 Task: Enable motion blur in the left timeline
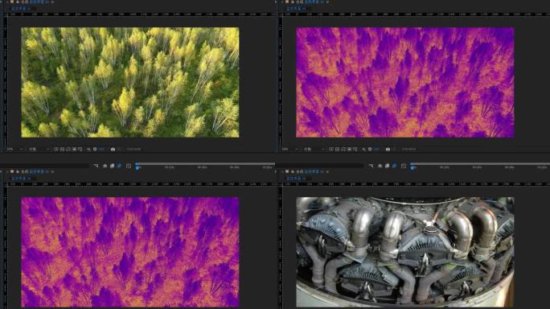(119, 166)
